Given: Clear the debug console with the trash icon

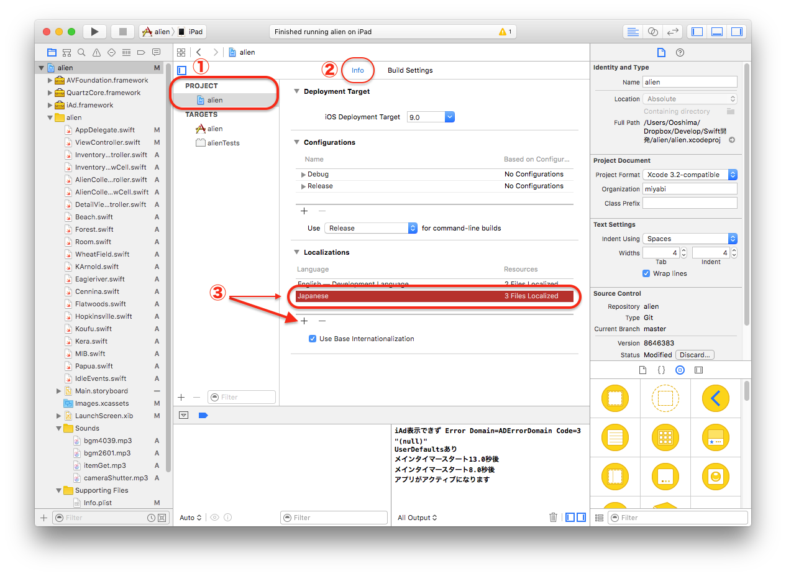Looking at the screenshot, I should pos(553,517).
